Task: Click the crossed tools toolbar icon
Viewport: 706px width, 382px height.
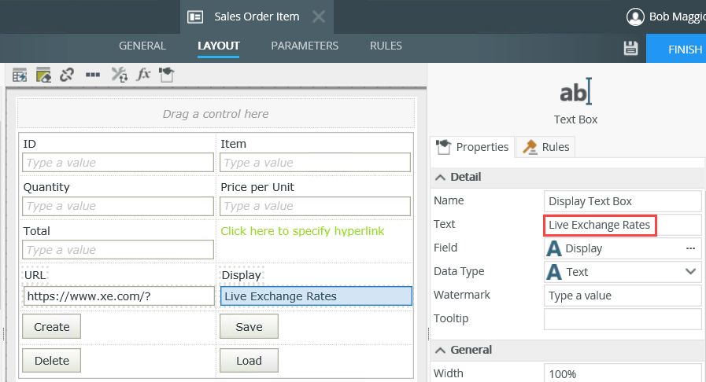Action: pos(119,75)
